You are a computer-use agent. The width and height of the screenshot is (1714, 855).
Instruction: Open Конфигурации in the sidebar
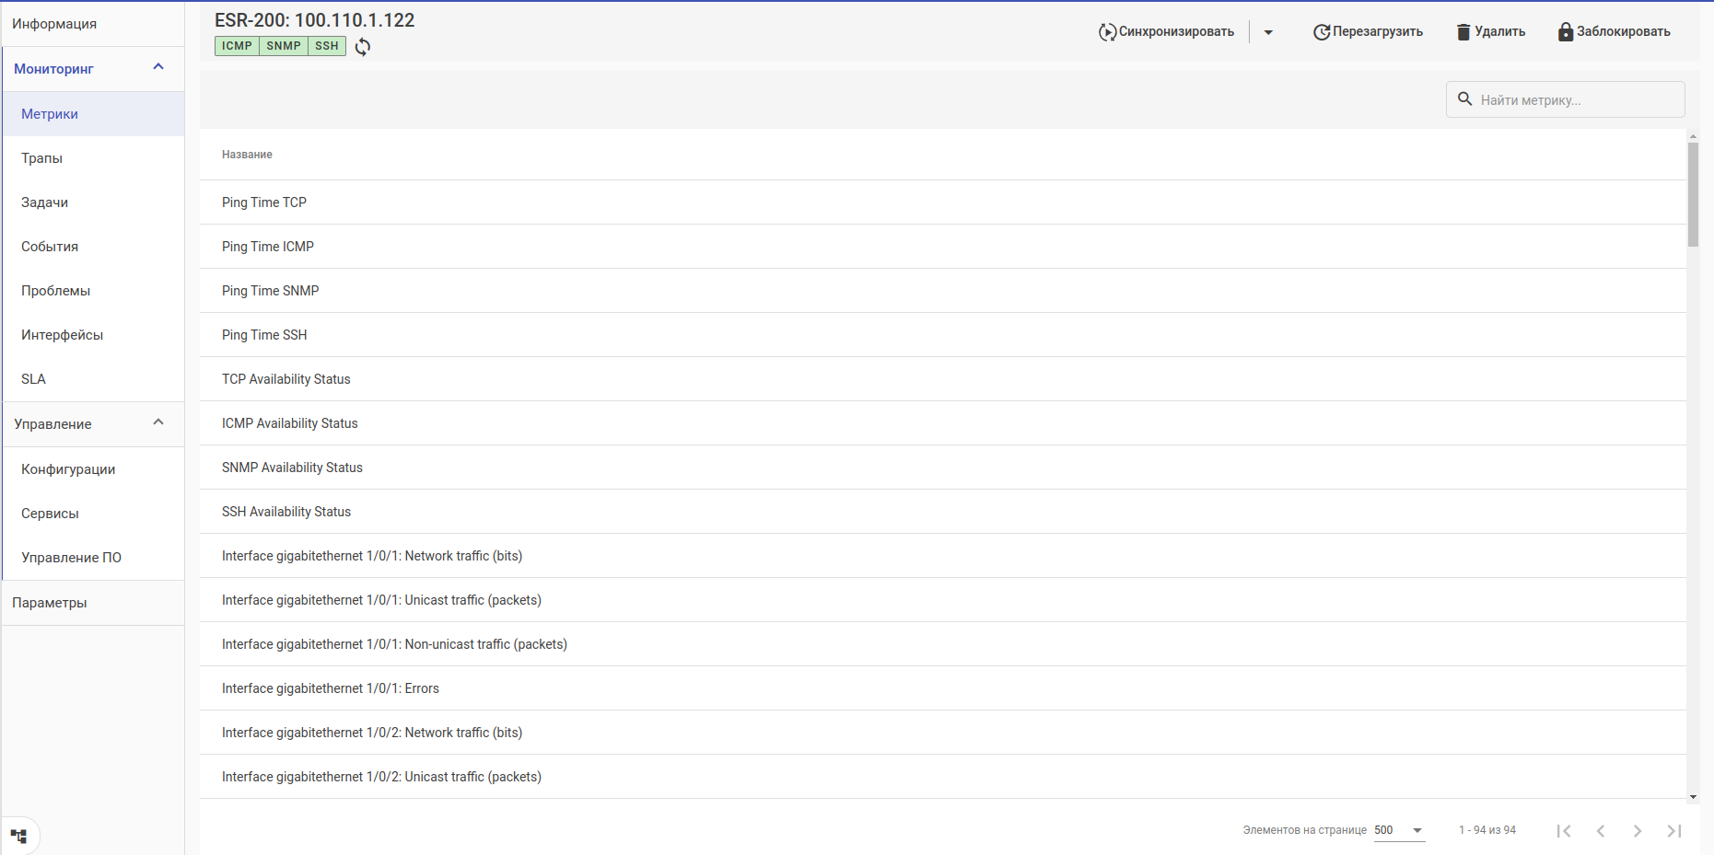click(x=68, y=469)
